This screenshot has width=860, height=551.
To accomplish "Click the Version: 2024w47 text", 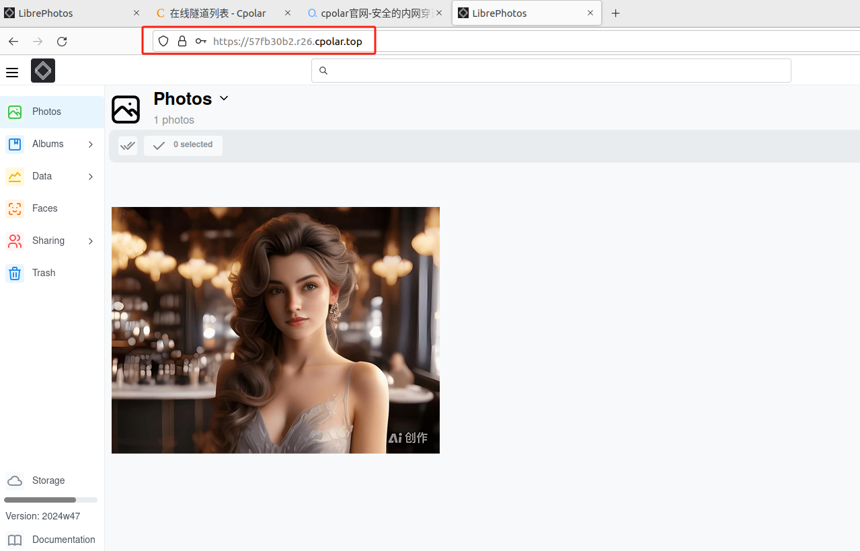I will click(43, 516).
